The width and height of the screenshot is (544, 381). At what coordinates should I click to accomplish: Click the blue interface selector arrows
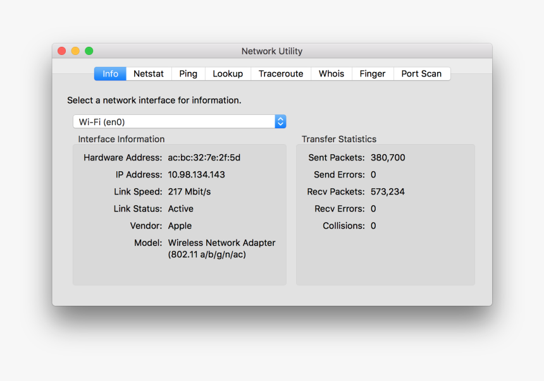[x=280, y=122]
